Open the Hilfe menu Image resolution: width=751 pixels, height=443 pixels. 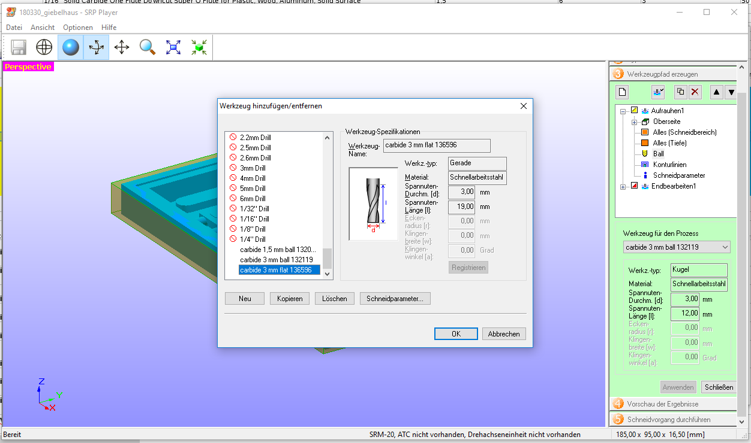coord(109,28)
